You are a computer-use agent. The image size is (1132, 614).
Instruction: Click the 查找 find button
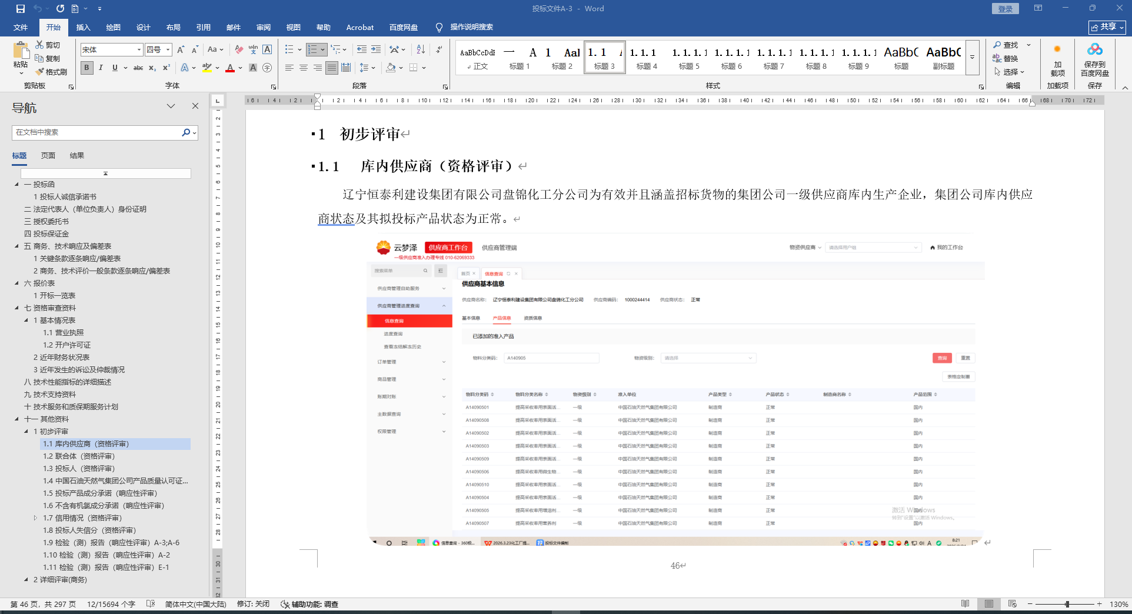(x=1006, y=45)
